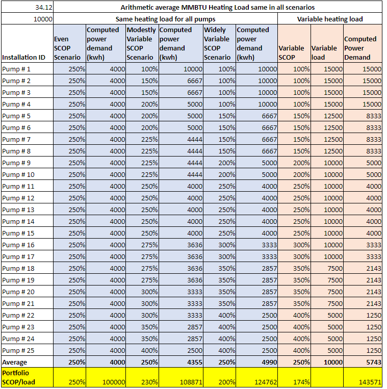
Task: Click Pump # 10 modest computed demand 4444
Action: click(181, 174)
